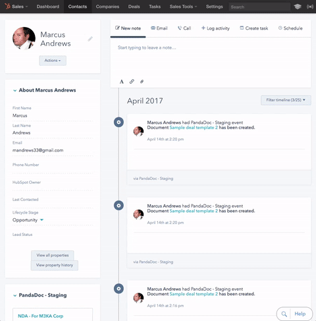Open the Sales Tools dropdown
316x321 pixels.
click(x=183, y=7)
